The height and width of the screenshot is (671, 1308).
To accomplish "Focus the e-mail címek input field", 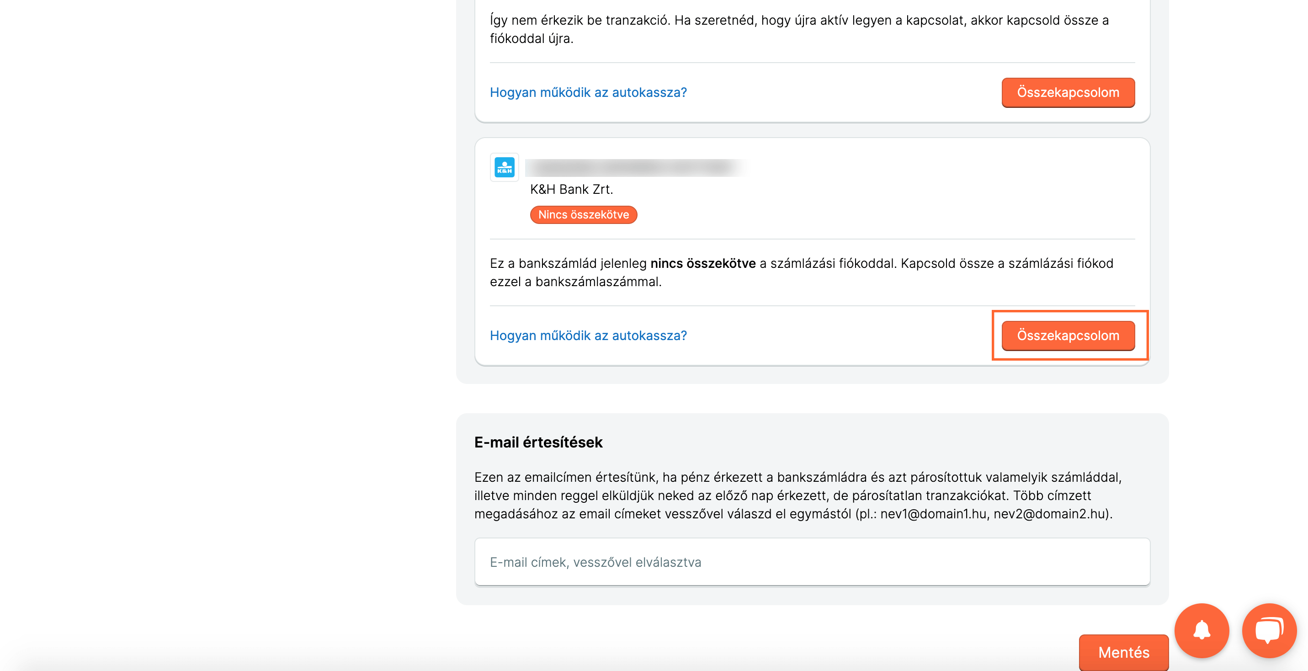I will pyautogui.click(x=812, y=562).
